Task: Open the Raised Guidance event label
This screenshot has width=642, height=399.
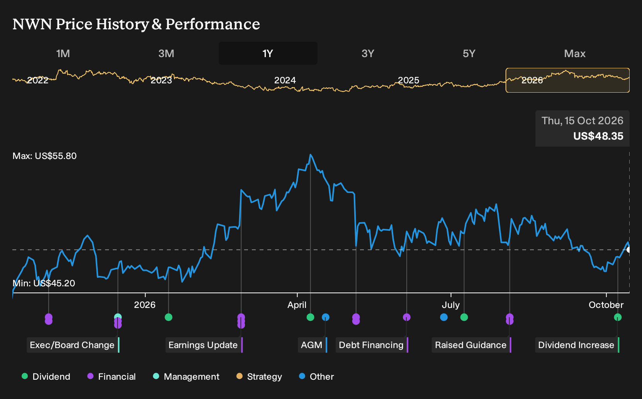Action: coord(471,345)
